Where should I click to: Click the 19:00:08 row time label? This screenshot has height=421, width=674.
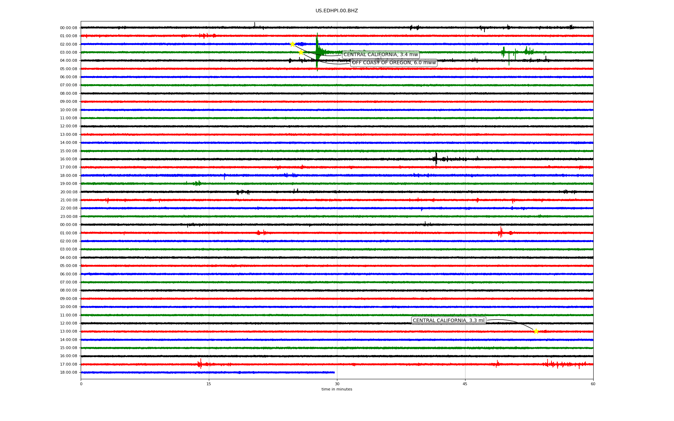[x=68, y=184]
